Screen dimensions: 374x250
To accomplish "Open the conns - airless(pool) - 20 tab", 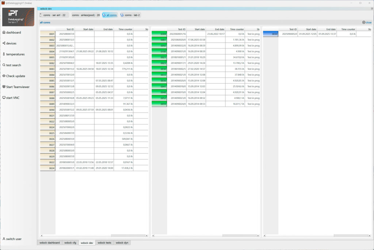I will (83, 15).
